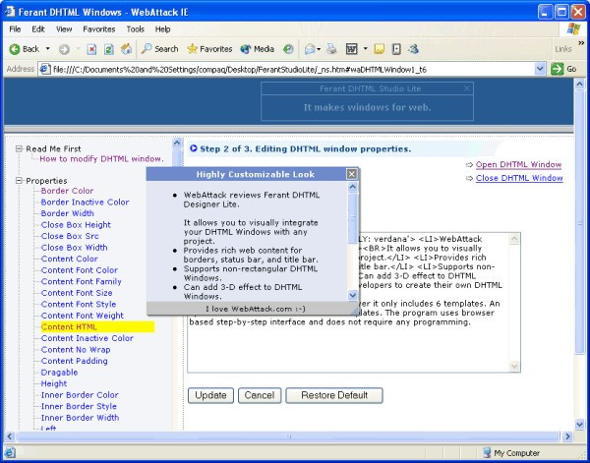The width and height of the screenshot is (590, 463).
Task: Select Content Font Size property
Action: pyautogui.click(x=77, y=293)
